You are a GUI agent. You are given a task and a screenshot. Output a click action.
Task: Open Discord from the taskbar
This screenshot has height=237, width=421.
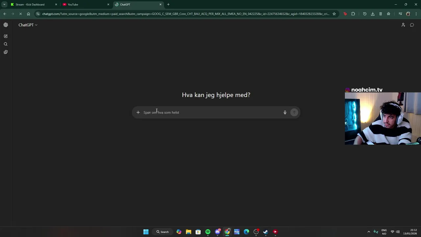tap(217, 232)
